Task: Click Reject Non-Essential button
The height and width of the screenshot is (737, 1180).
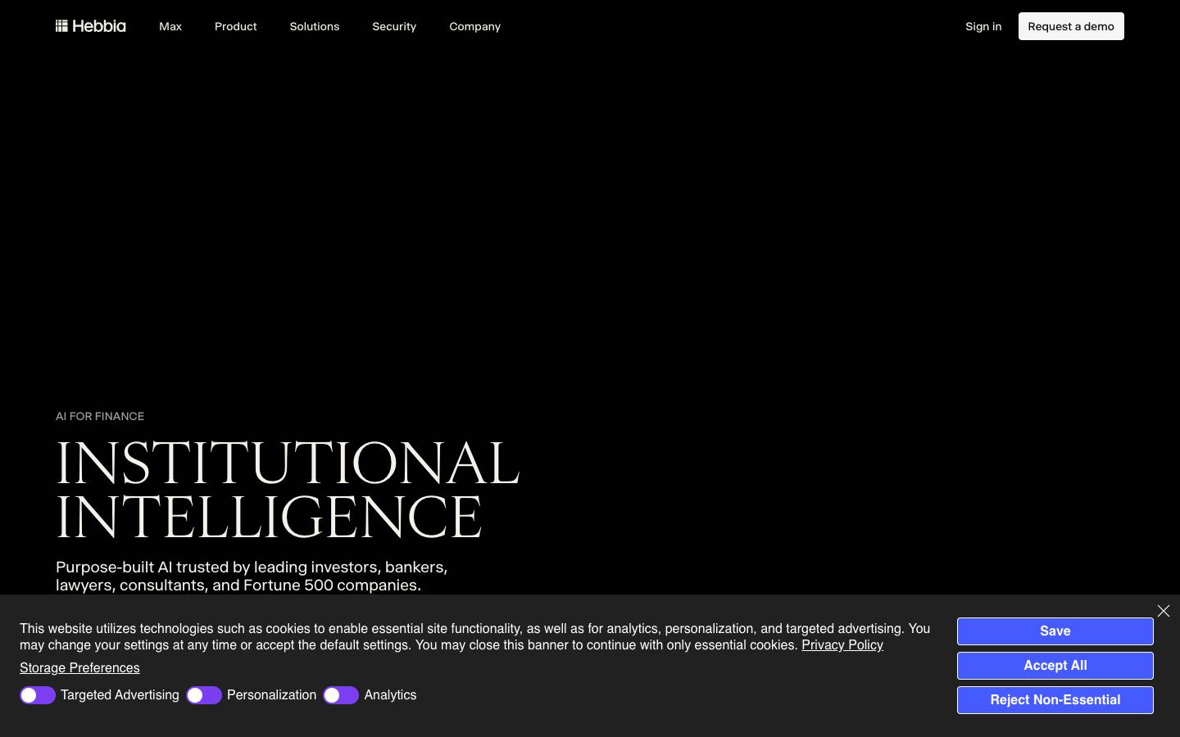Action: click(1055, 700)
